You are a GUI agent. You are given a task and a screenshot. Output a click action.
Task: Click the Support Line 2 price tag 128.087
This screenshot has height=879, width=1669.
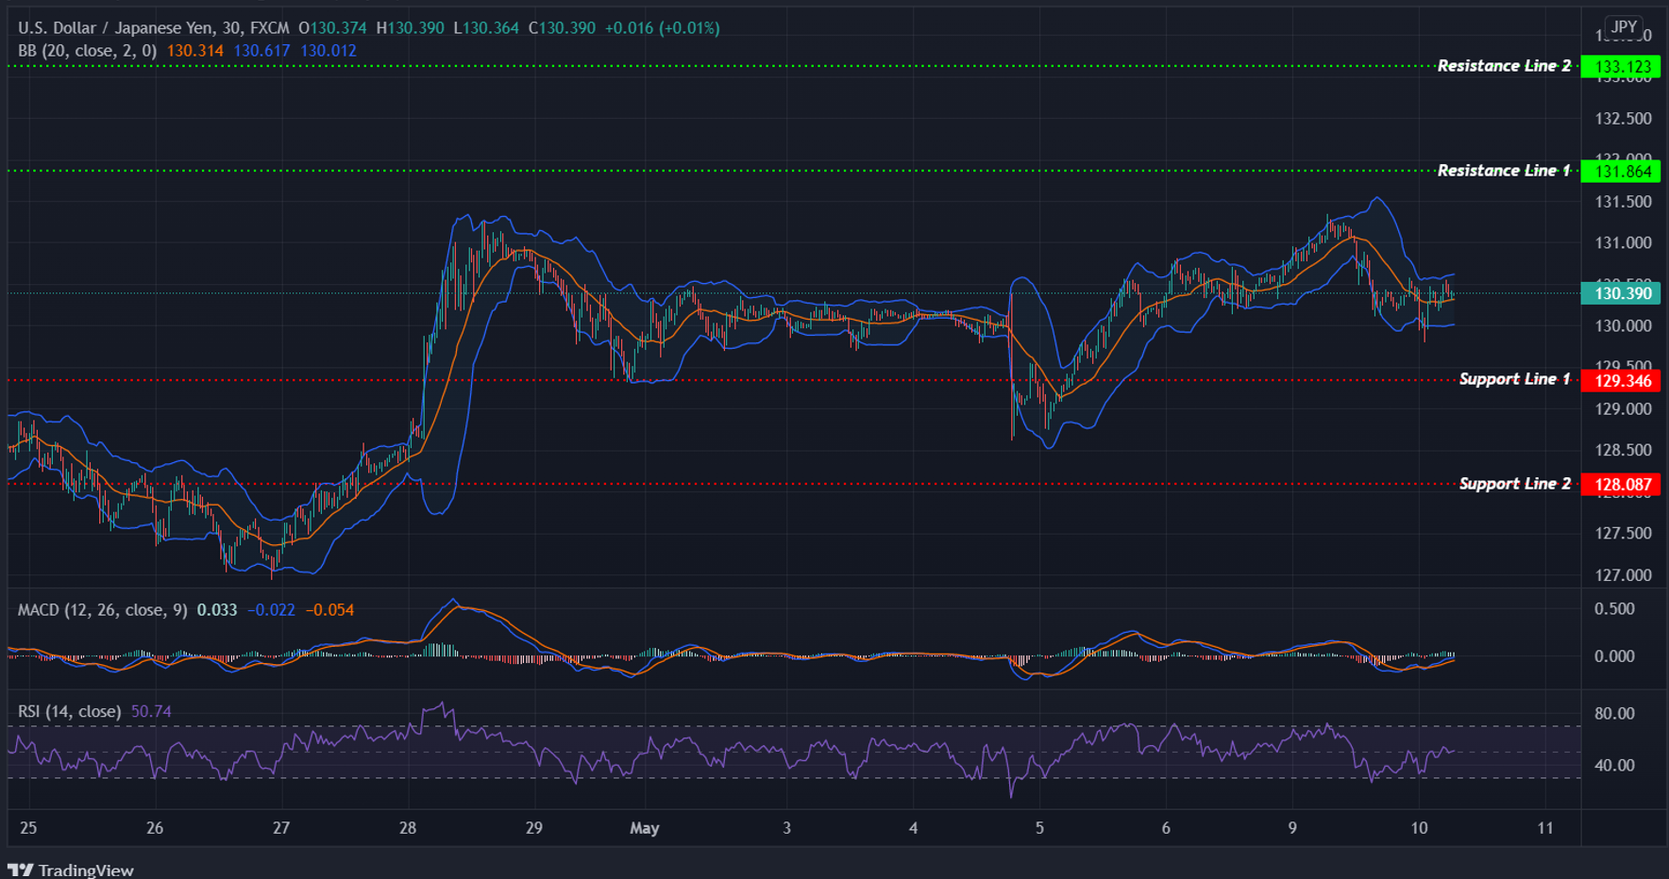(1621, 483)
